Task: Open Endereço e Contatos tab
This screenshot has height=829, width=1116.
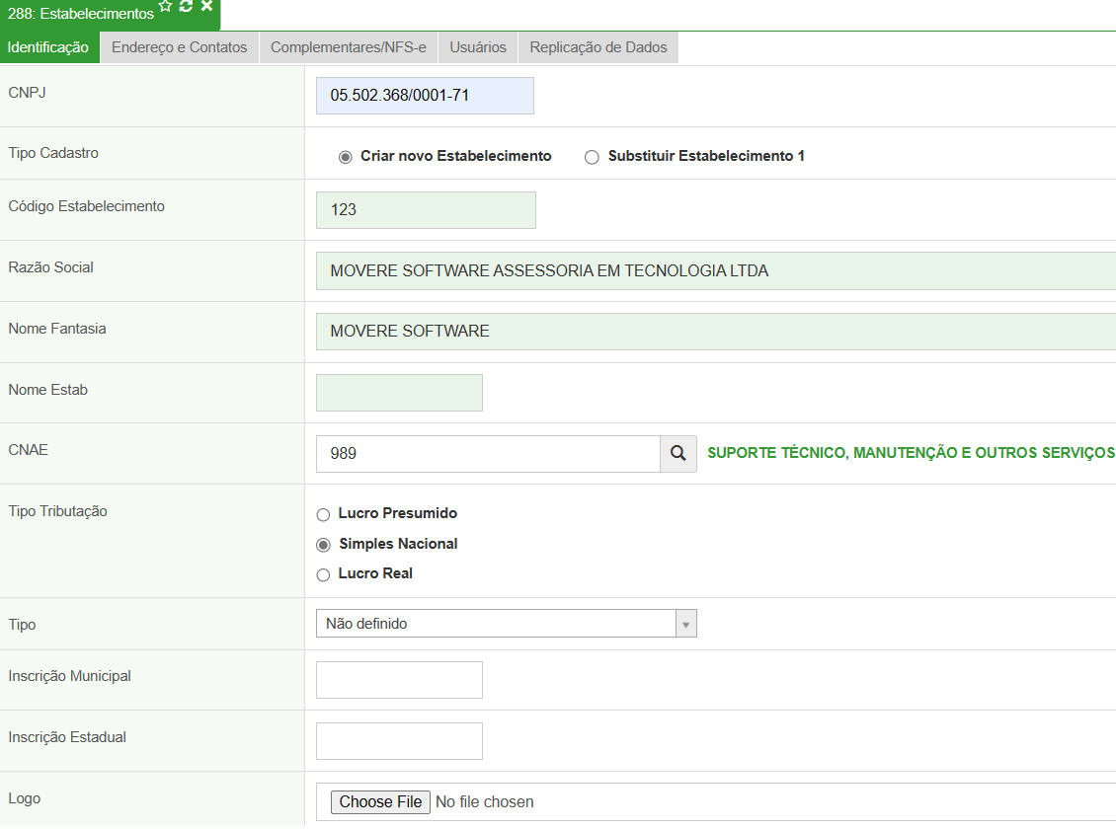Action: point(180,47)
